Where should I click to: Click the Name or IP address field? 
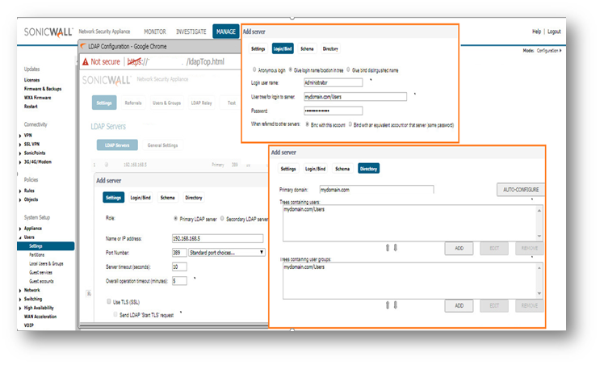(218, 238)
